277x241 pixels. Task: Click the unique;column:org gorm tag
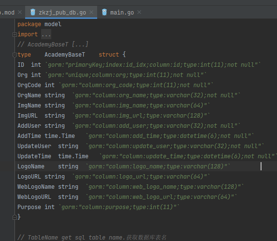pyautogui.click(x=126, y=75)
